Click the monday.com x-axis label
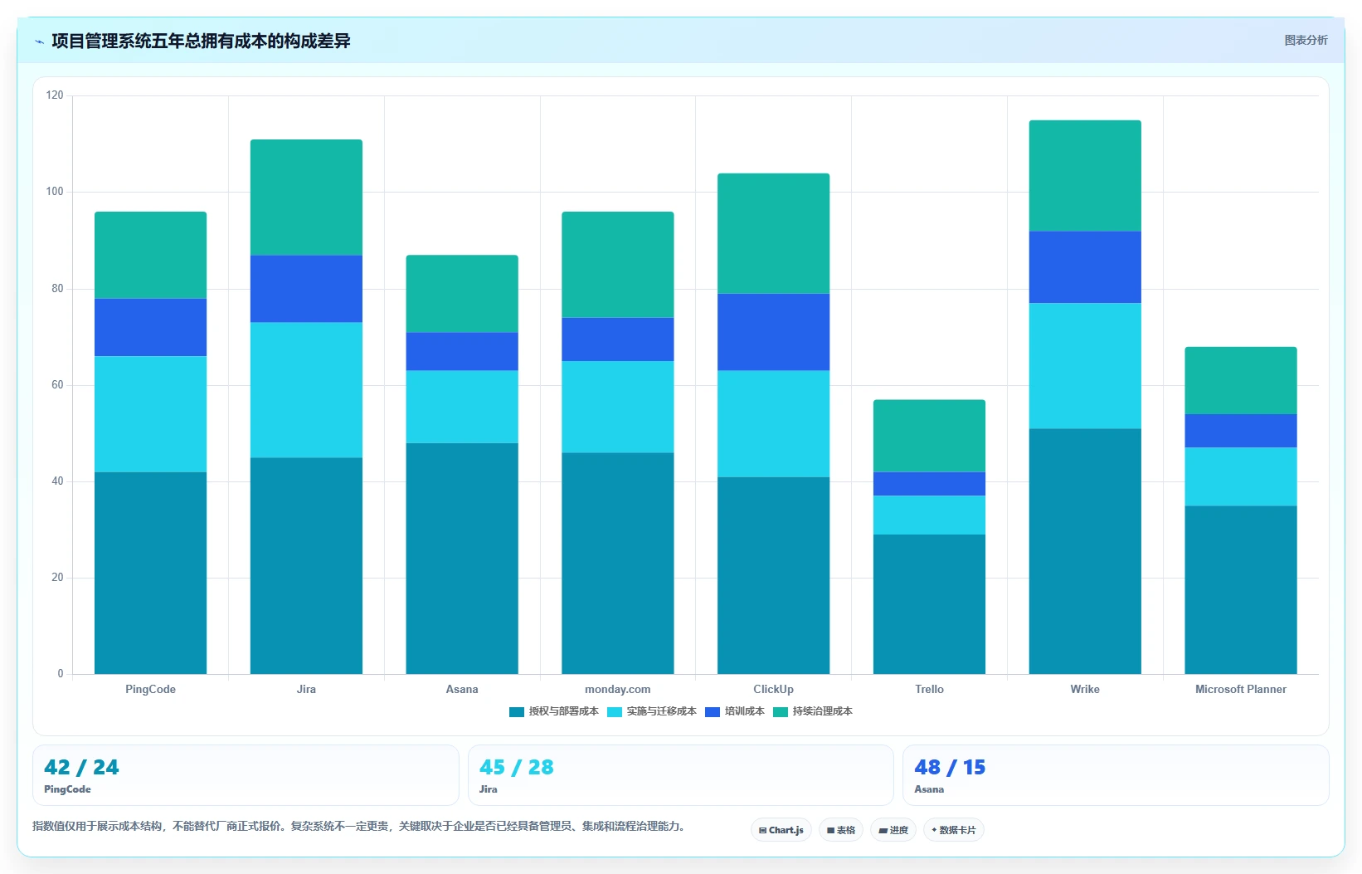Viewport: 1362px width, 874px height. pyautogui.click(x=618, y=689)
